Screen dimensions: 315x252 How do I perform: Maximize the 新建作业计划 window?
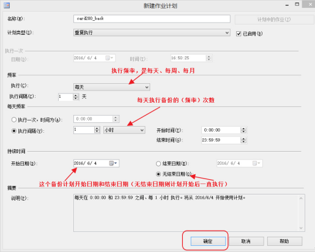(297, 4)
